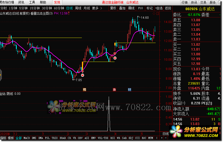Select KDJ indicator
Viewport: 223px width, 142px height.
tap(131, 138)
